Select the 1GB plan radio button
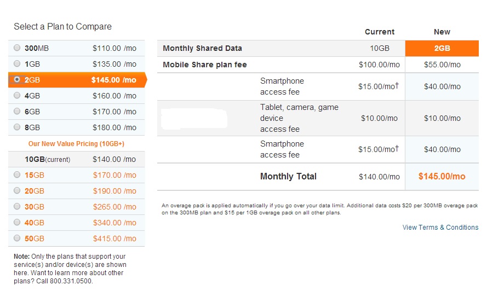 [17, 63]
